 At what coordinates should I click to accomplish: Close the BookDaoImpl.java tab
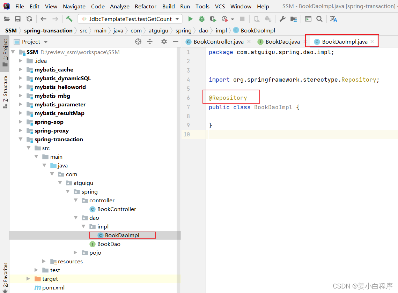point(372,42)
